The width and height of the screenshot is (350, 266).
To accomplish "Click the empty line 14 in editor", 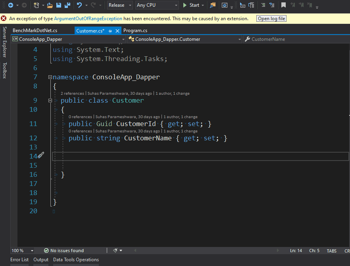I will (159, 156).
